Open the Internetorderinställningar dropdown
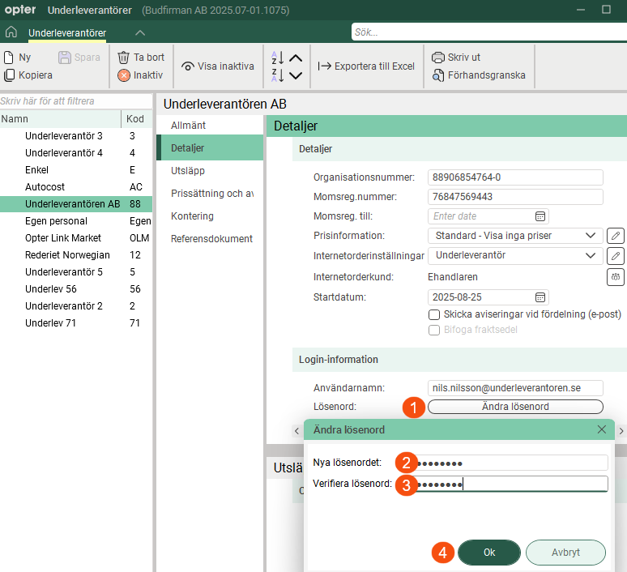 tap(589, 256)
